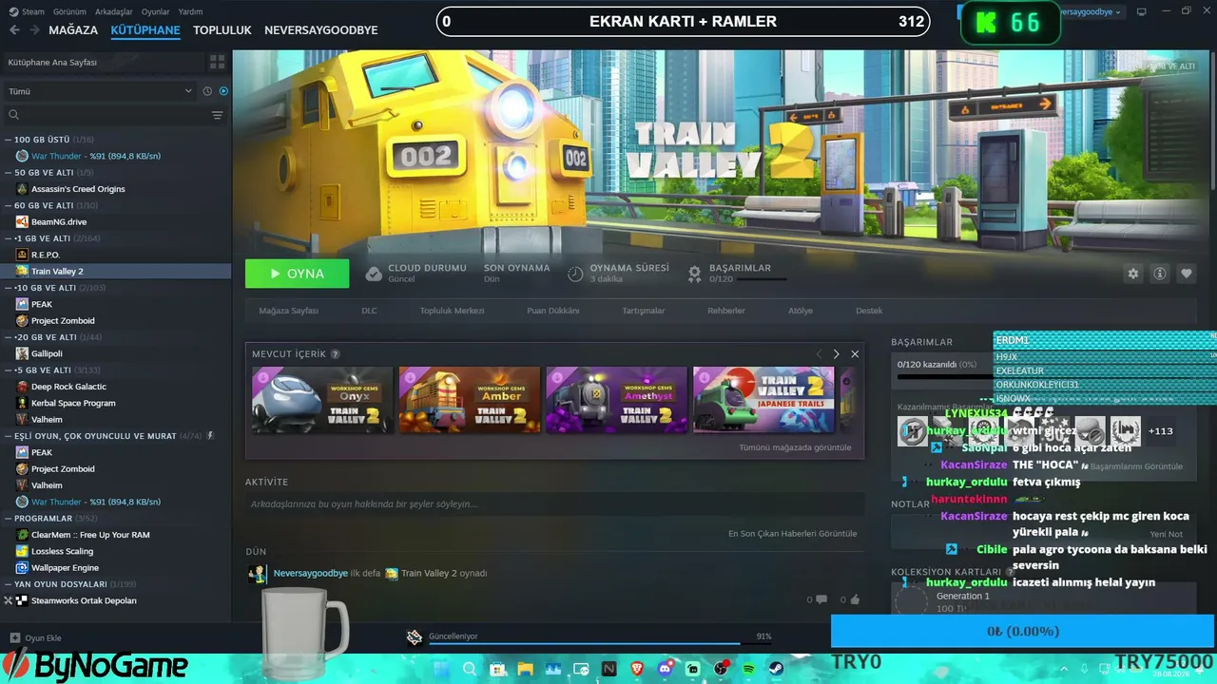This screenshot has height=684, width=1217.
Task: Open Steam from the Windows taskbar
Action: pos(776,669)
